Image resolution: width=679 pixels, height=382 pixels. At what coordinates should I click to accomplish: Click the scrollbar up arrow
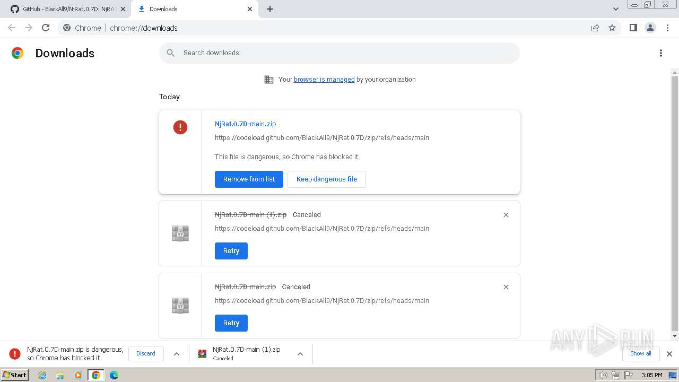(675, 72)
